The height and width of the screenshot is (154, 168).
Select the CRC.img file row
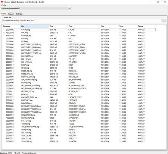[81, 32]
